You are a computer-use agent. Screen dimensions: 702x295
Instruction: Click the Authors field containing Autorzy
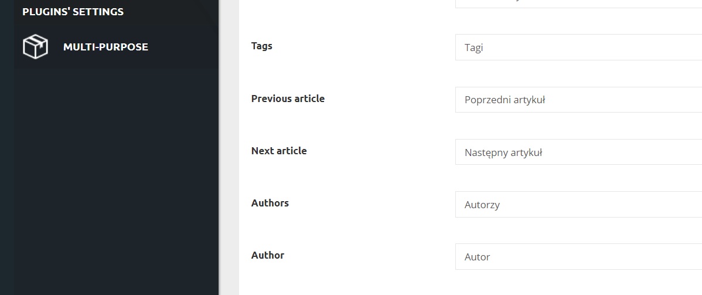(578, 205)
